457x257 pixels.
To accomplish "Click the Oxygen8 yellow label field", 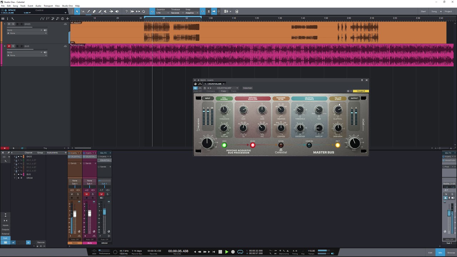I will [x=361, y=91].
